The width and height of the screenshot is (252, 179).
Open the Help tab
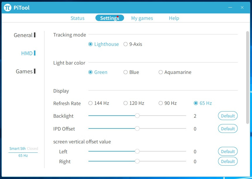tap(174, 18)
